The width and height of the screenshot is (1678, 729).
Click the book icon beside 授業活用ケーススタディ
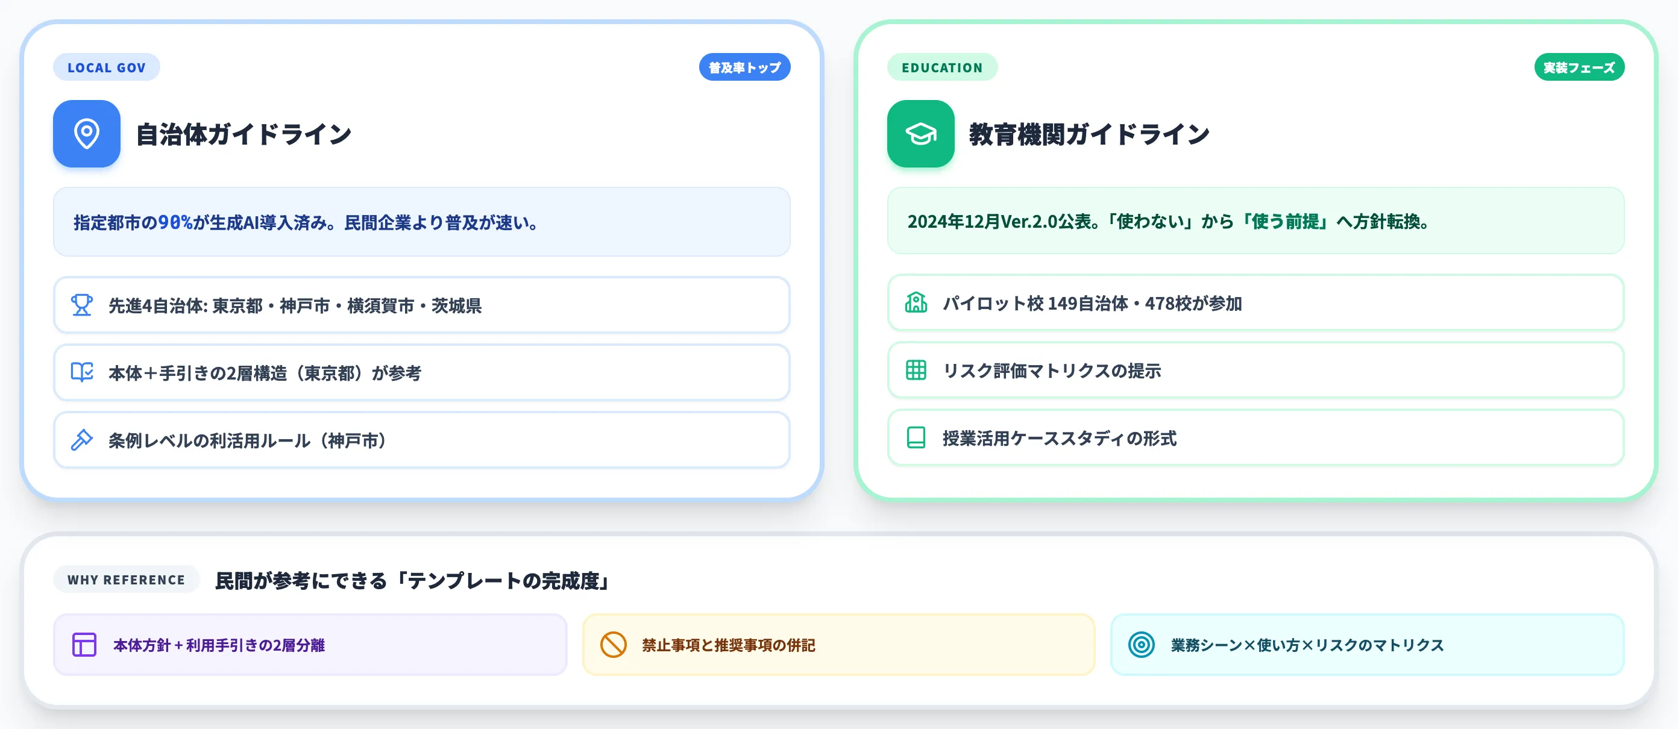point(916,437)
